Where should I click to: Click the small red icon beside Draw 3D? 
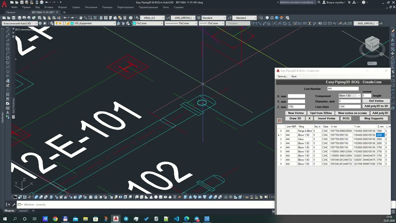(279, 120)
